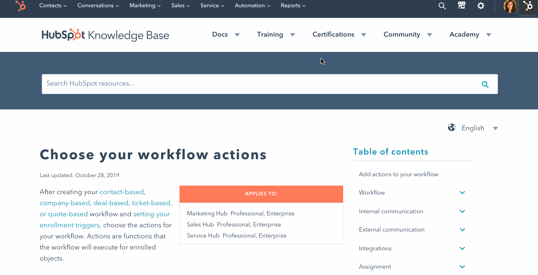Open the Marketplace storefront icon
538x275 pixels.
(x=461, y=6)
